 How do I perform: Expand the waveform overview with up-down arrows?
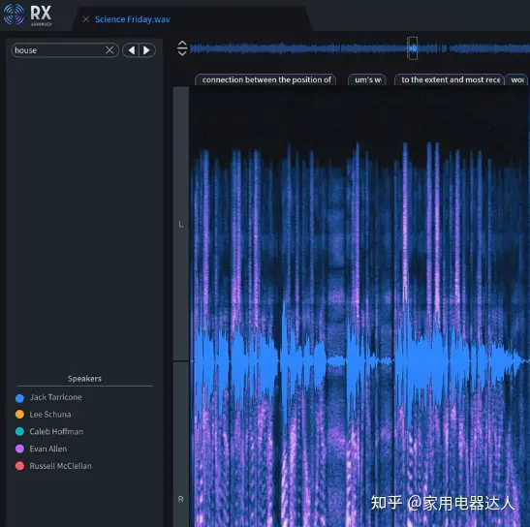pos(182,48)
